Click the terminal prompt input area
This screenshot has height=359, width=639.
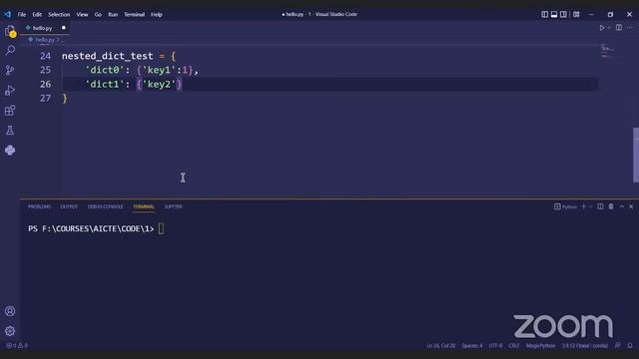click(162, 228)
